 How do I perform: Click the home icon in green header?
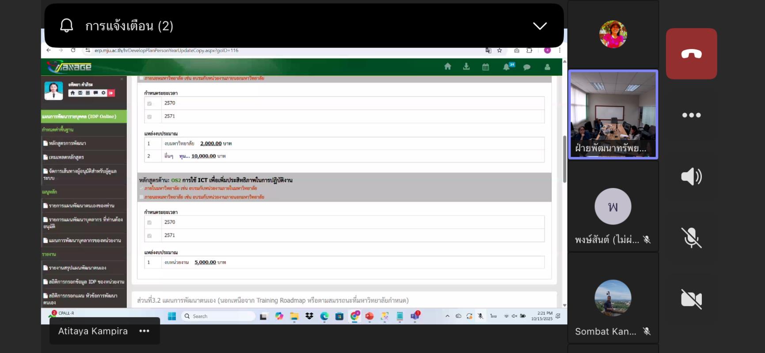(x=448, y=67)
